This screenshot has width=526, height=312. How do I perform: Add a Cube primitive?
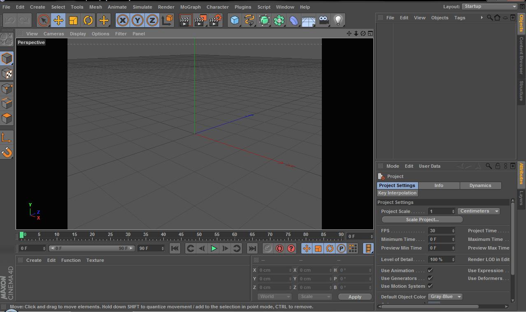(x=235, y=20)
